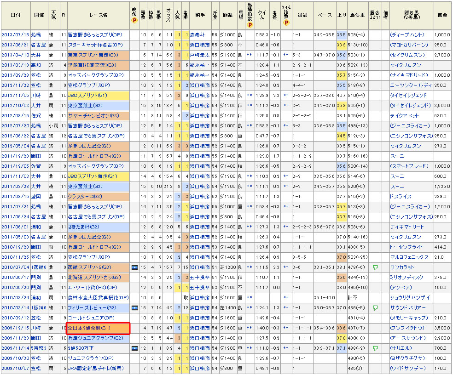The width and height of the screenshot is (453, 375).
Task: Open stable comment icon in 2009/11/14 row
Action: (375, 348)
